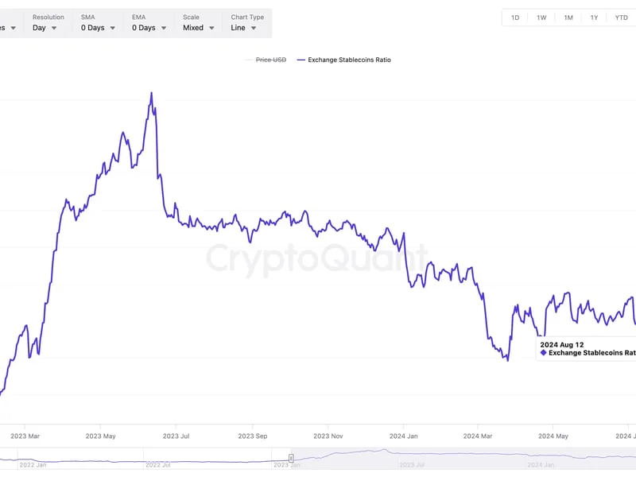Screen dimensions: 636x477
Task: Click the 2023 May axis label
Action: point(101,436)
